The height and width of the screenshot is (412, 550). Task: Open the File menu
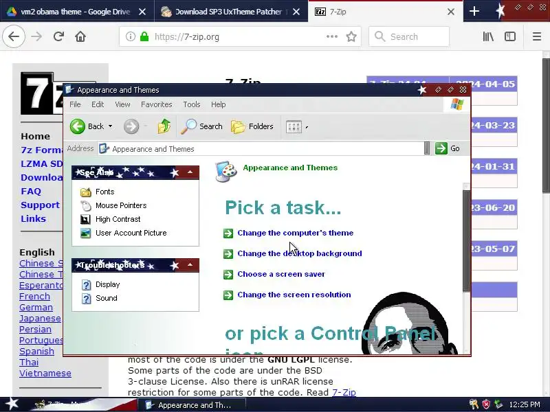click(75, 104)
